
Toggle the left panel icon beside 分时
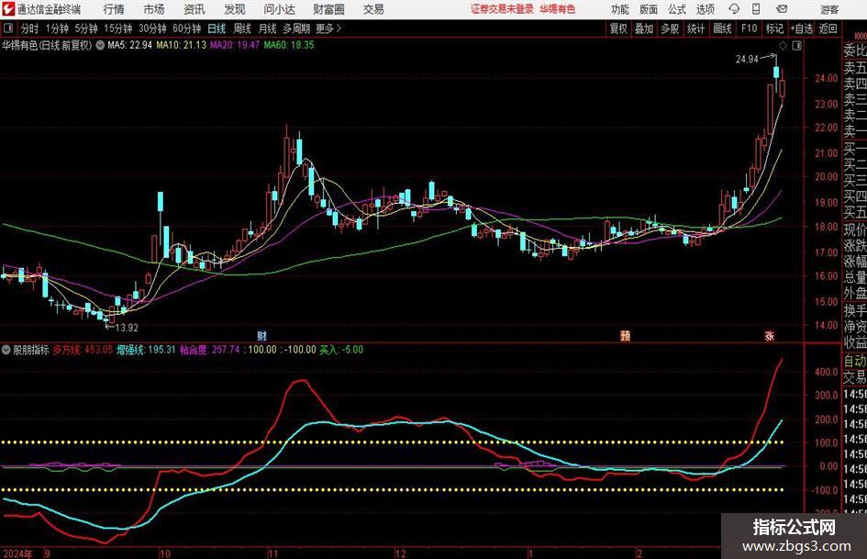point(8,28)
